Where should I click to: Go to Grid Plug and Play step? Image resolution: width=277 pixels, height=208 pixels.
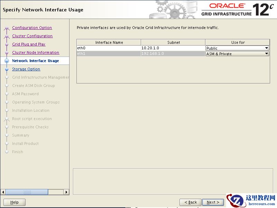[x=29, y=44]
